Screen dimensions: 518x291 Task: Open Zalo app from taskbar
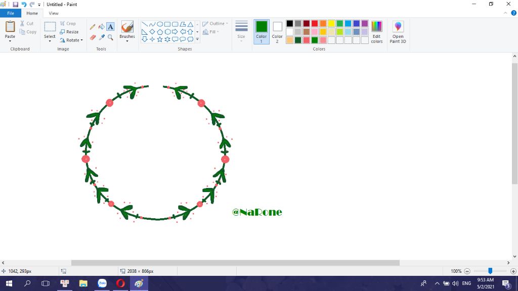(102, 283)
